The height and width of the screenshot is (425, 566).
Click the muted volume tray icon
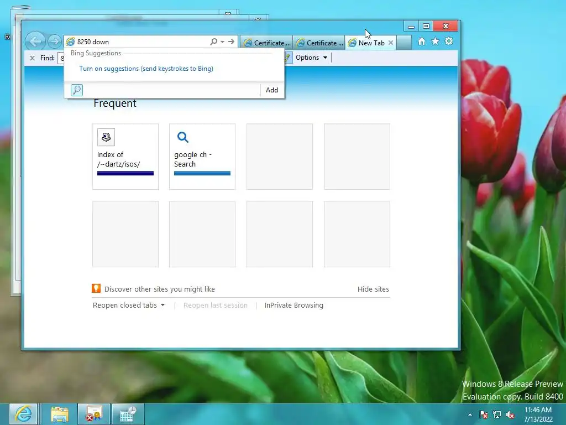(510, 414)
